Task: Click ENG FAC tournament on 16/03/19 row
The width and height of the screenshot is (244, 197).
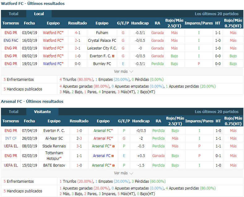Action: (x=11, y=41)
